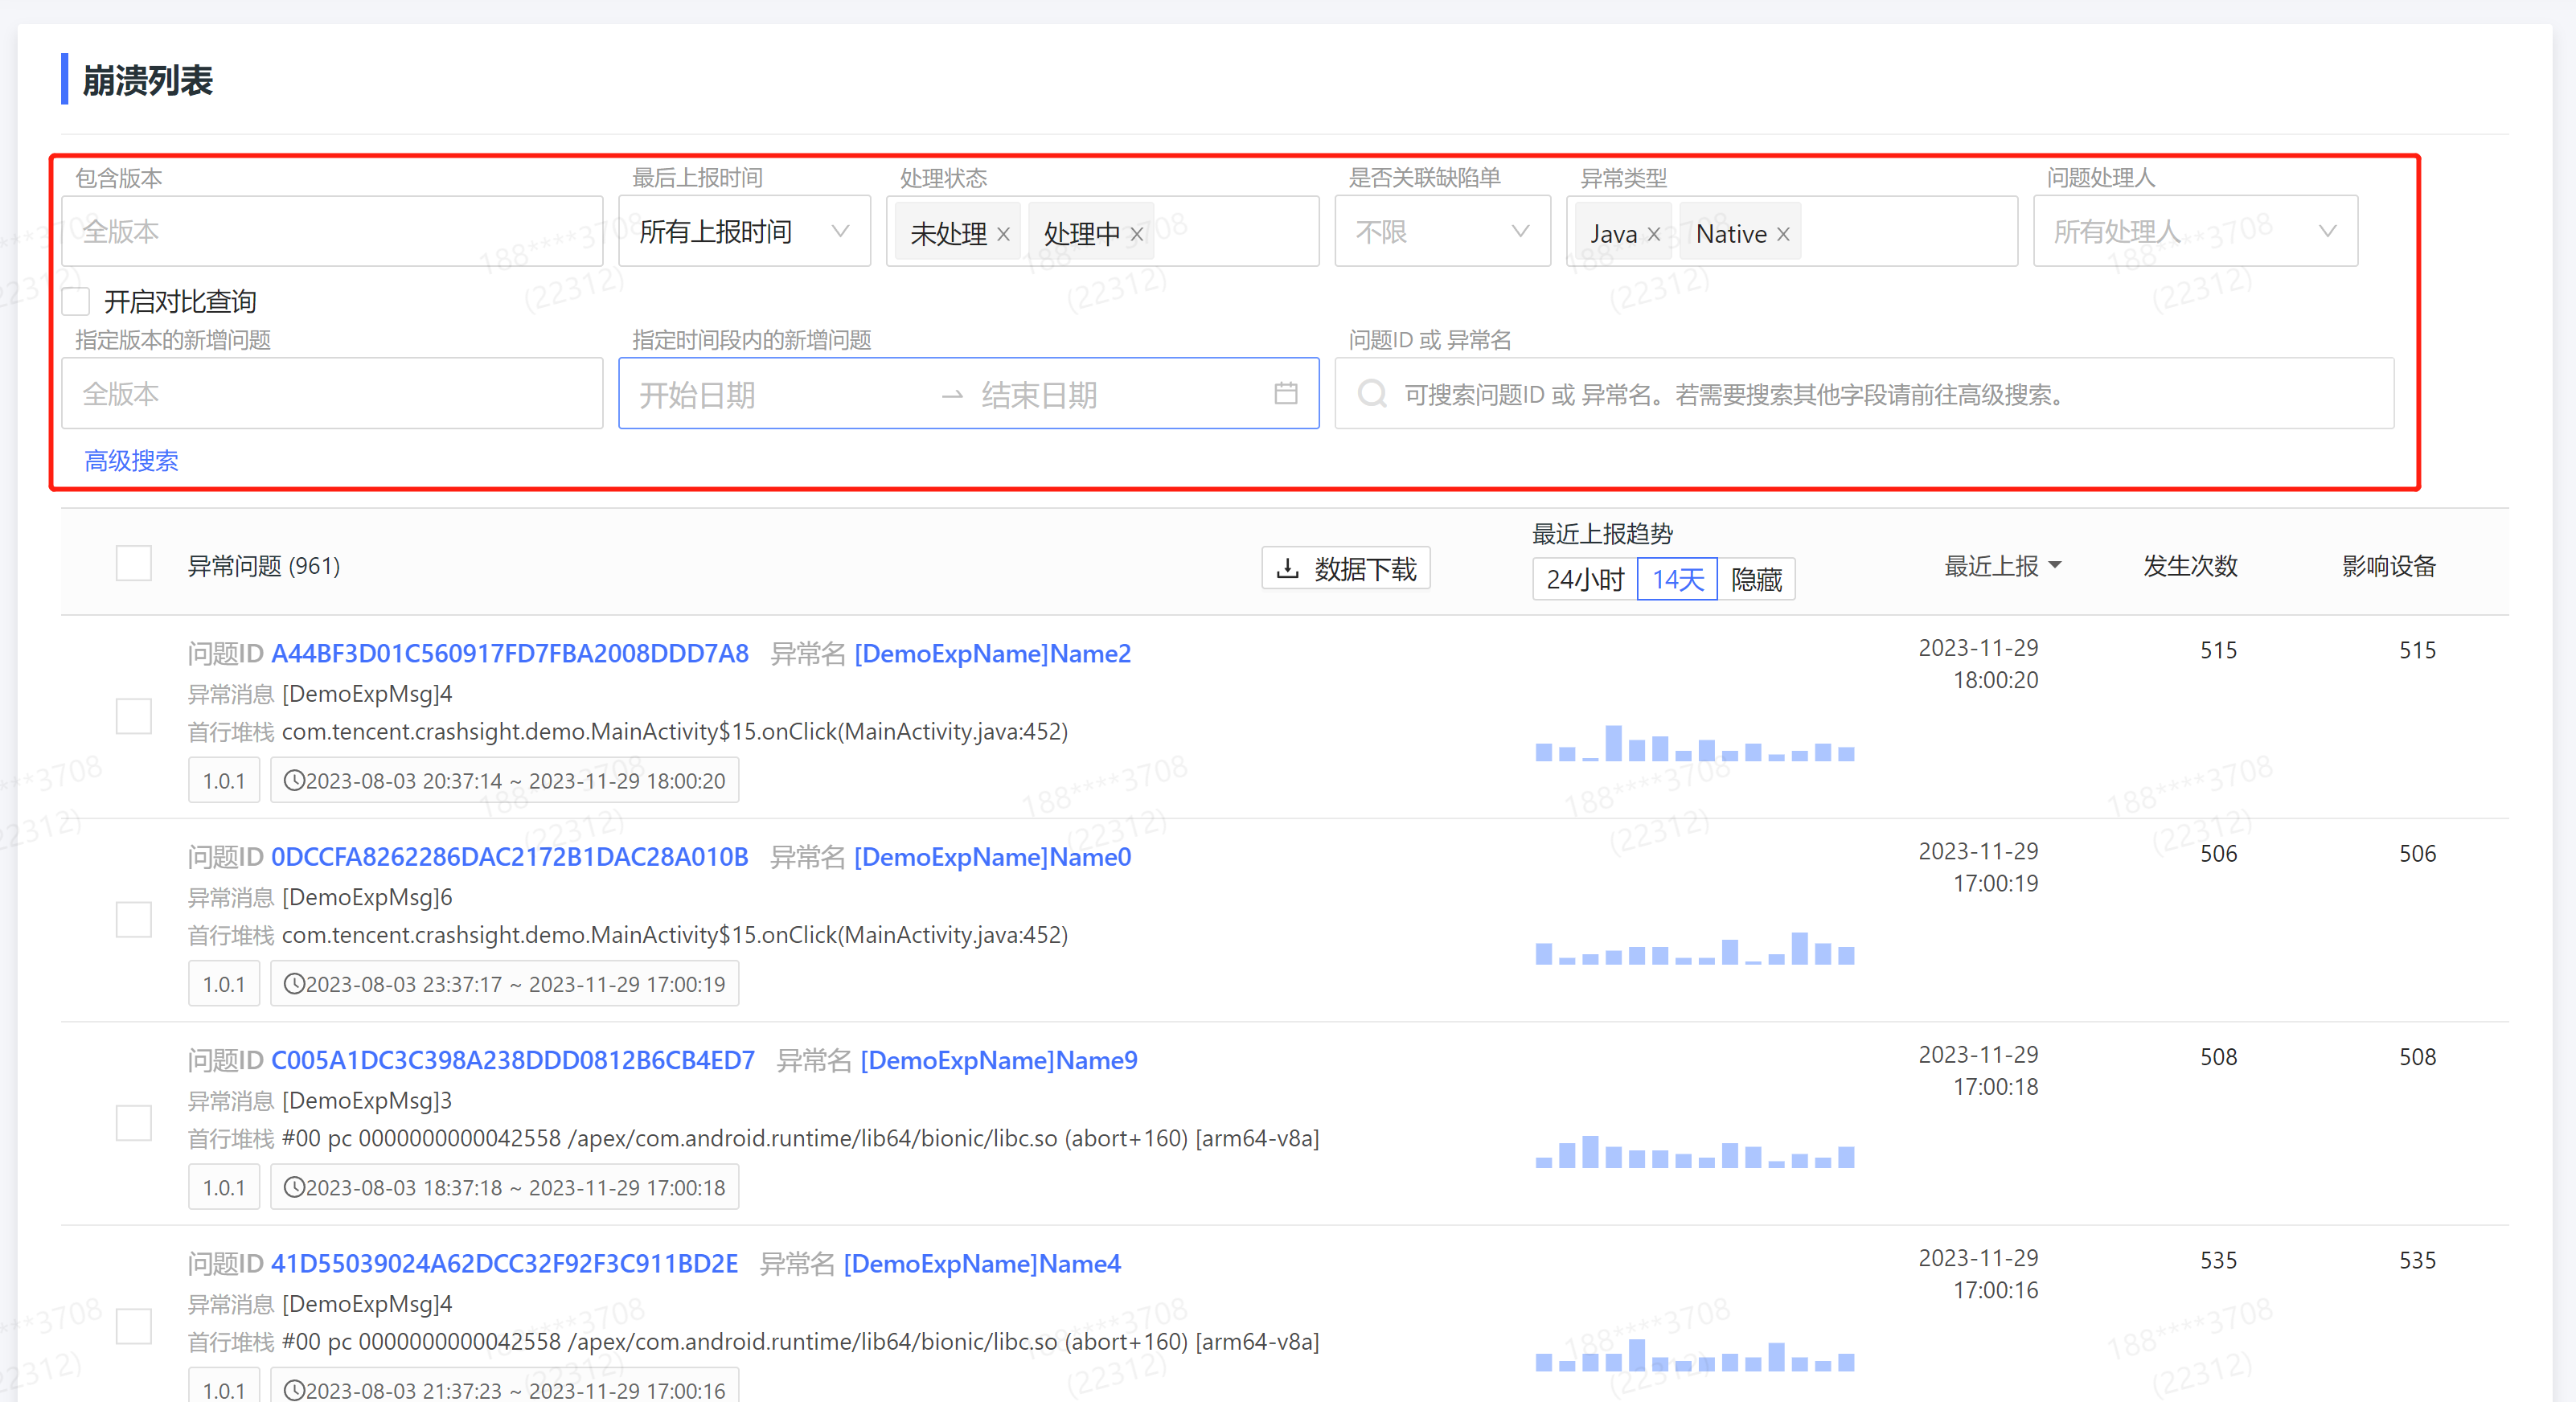Click version tag 1.0.1 in Name9 row
The width and height of the screenshot is (2576, 1402).
(x=224, y=1186)
